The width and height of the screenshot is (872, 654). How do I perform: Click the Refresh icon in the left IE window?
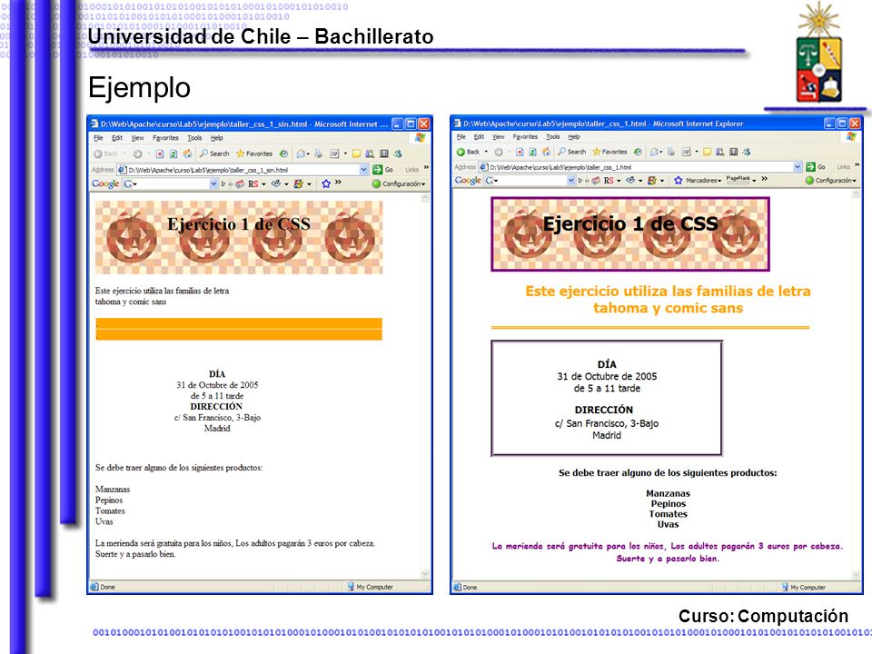pyautogui.click(x=173, y=154)
